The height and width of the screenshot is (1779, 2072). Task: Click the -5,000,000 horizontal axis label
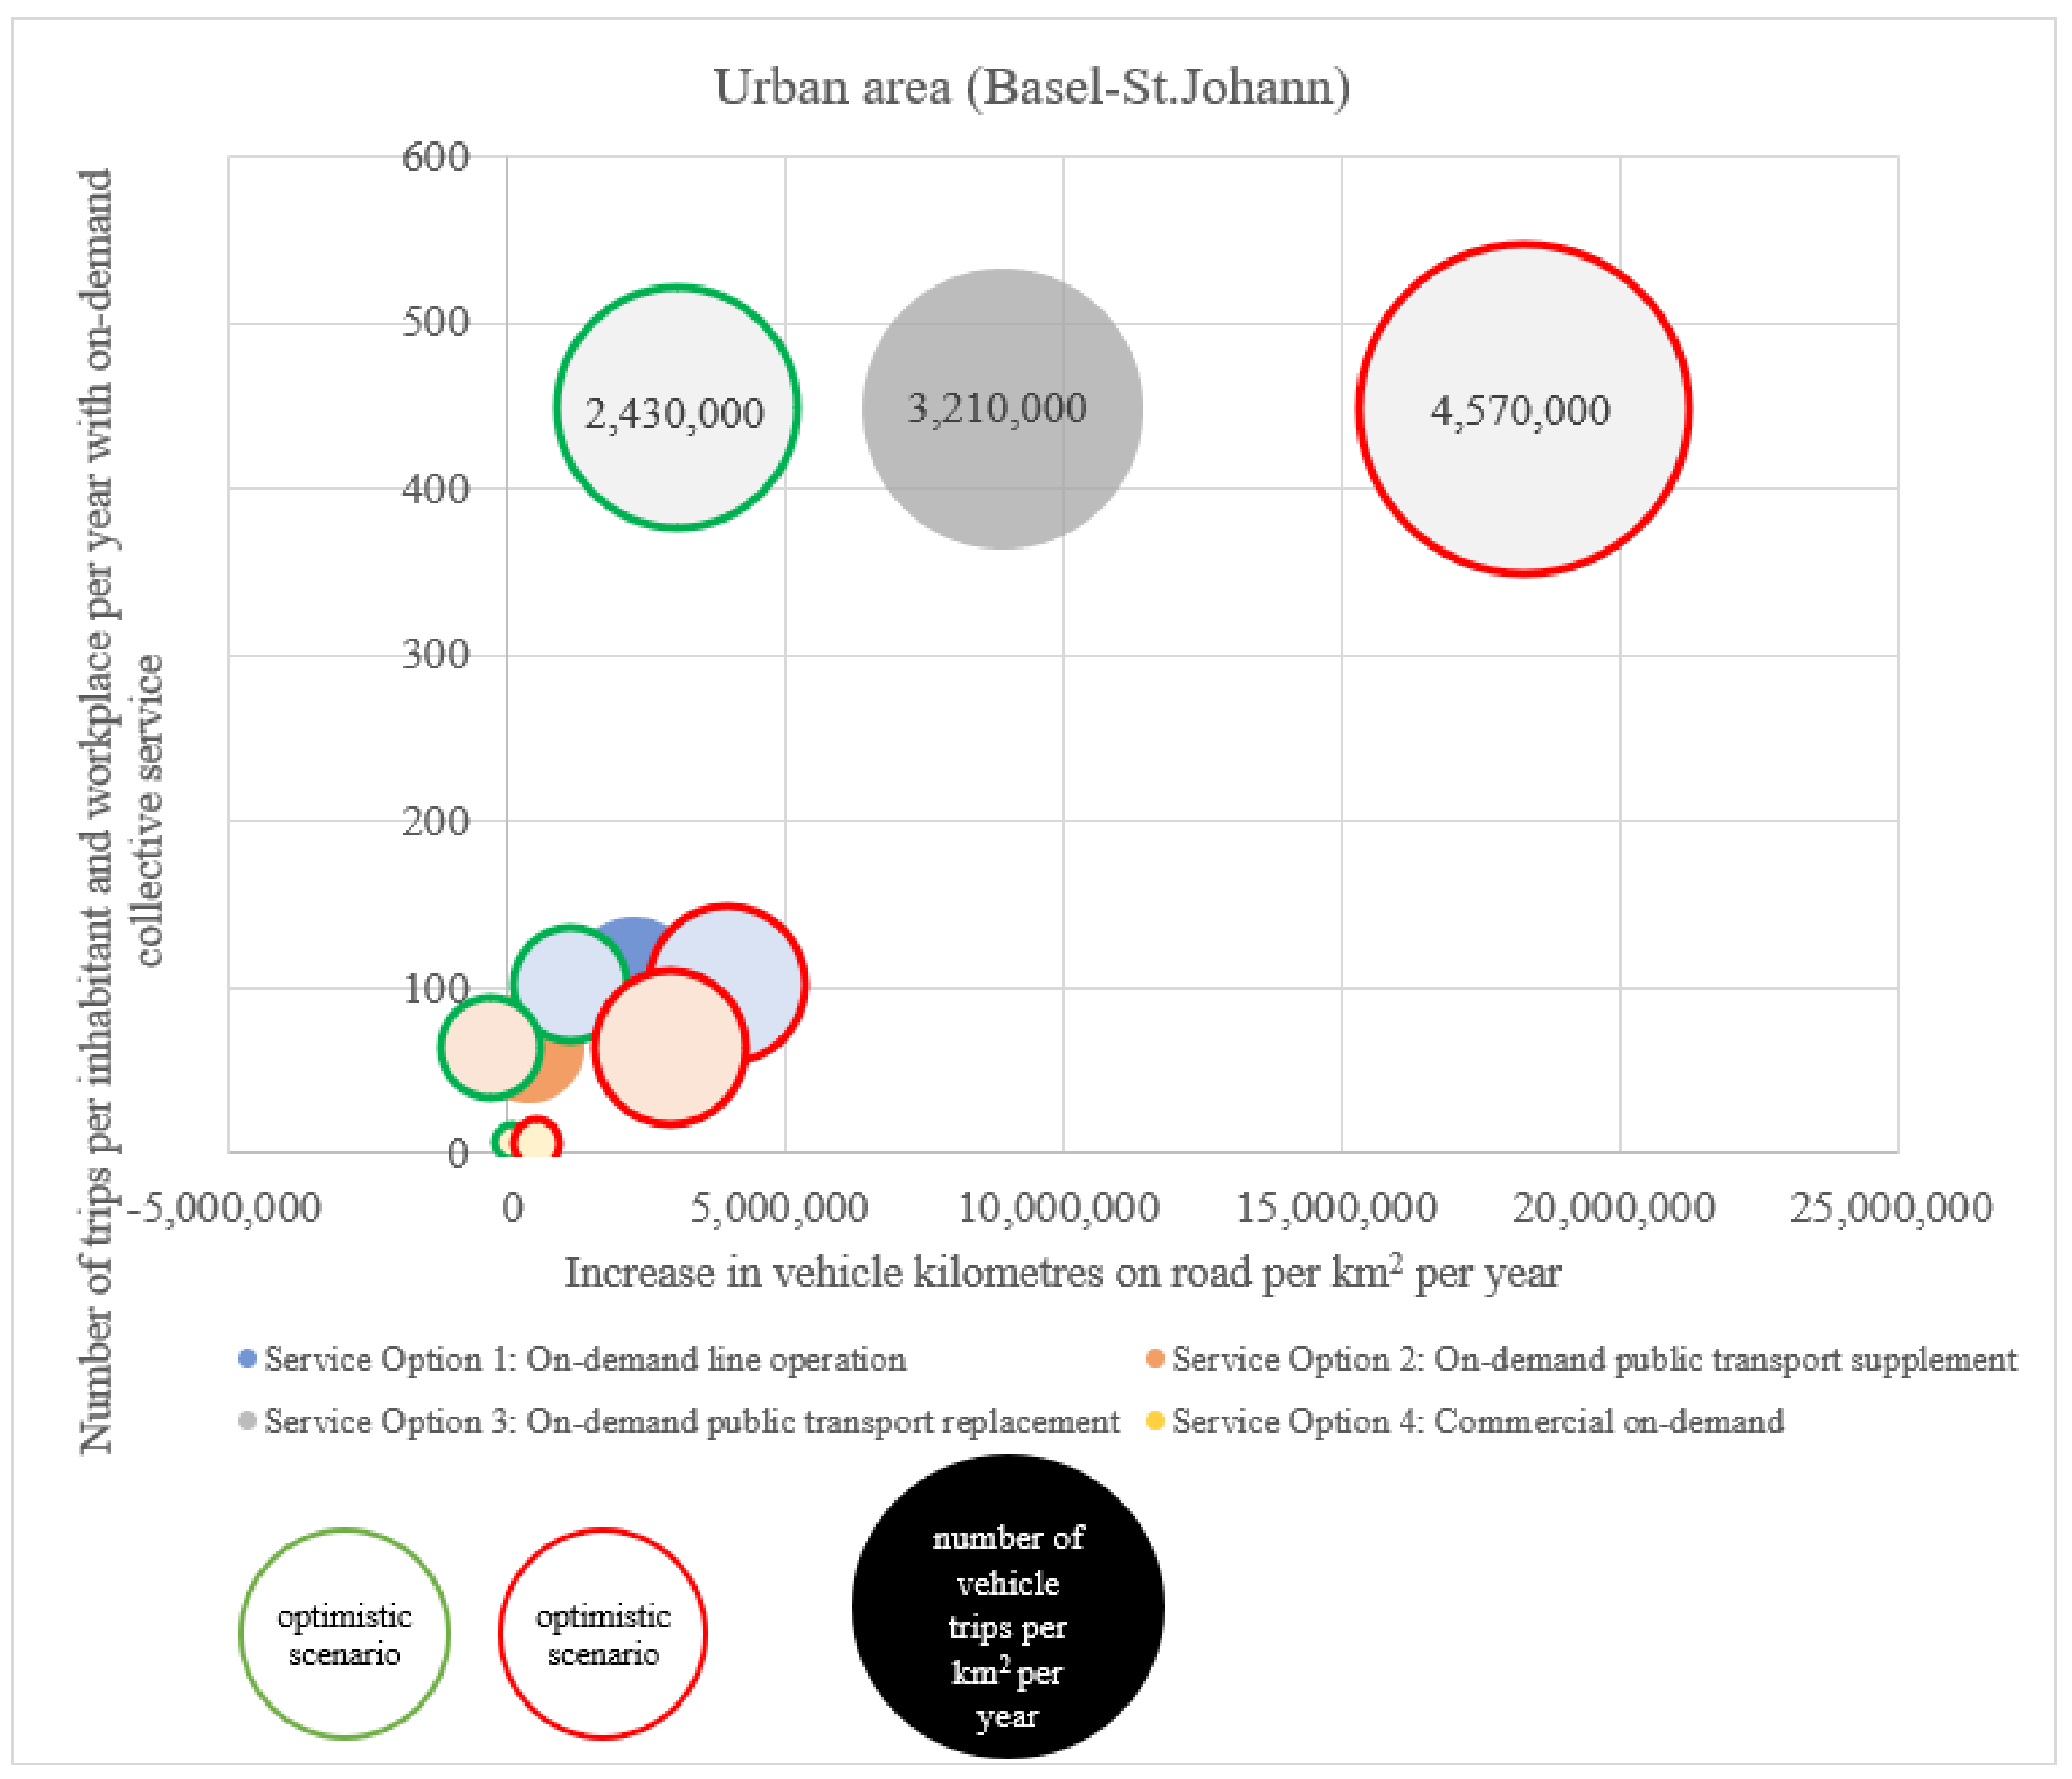[x=226, y=1208]
